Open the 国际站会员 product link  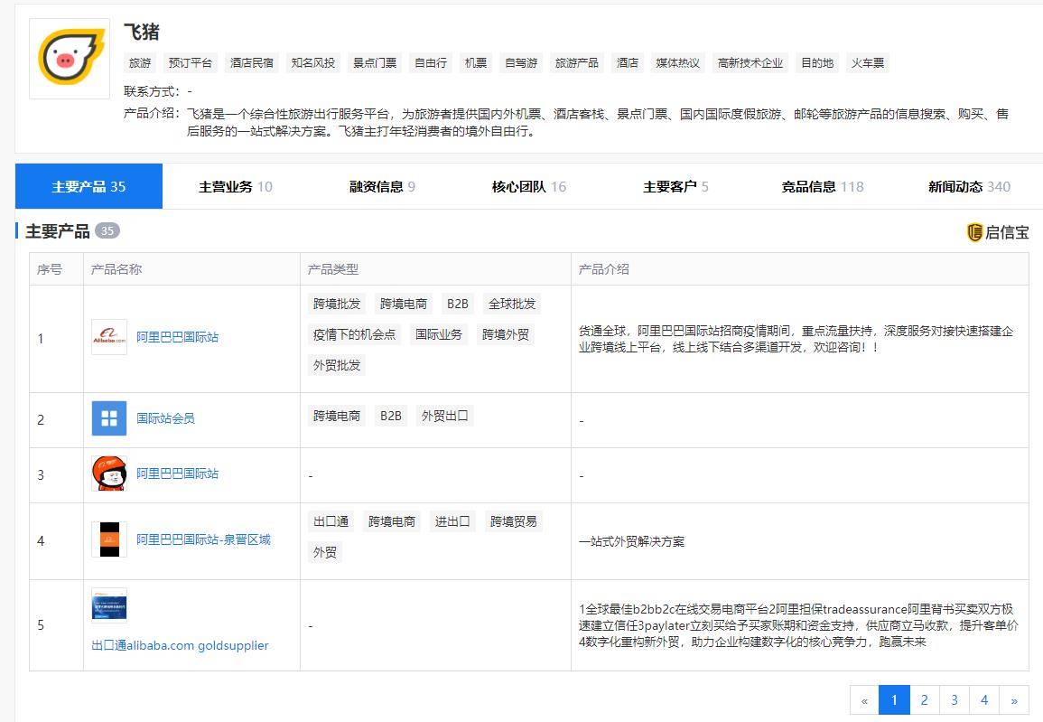pyautogui.click(x=165, y=418)
